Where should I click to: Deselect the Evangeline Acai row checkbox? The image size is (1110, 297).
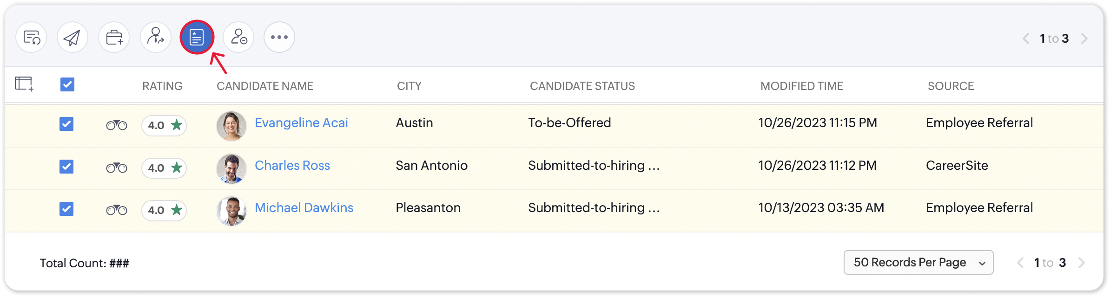(66, 124)
